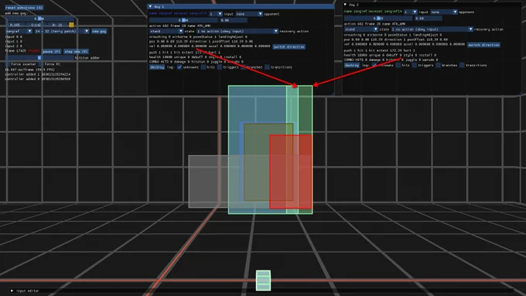Click destroy button in Guy 2 panel
The width and height of the screenshot is (526, 296).
[x=351, y=65]
